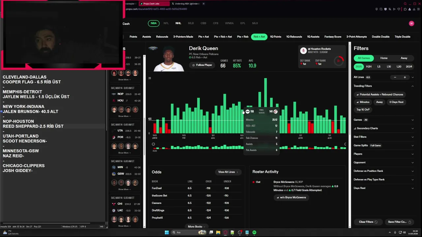Select the Points stat tab

click(x=133, y=37)
